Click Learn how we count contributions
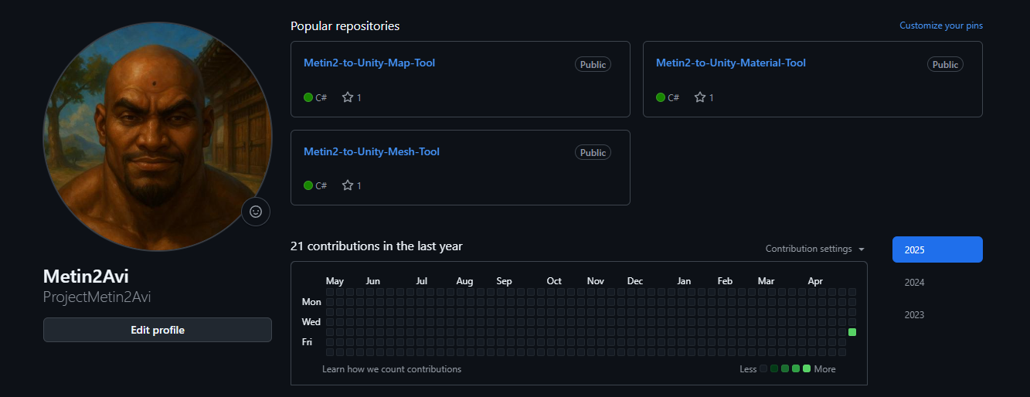The width and height of the screenshot is (1030, 397). [392, 369]
